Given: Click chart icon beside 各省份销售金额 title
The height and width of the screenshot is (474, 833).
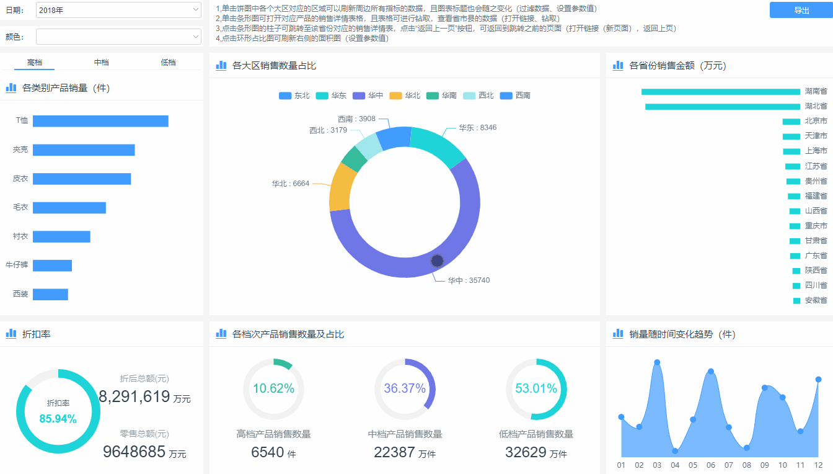Looking at the screenshot, I should (x=618, y=66).
